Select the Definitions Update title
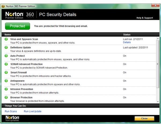 (x=21, y=47)
